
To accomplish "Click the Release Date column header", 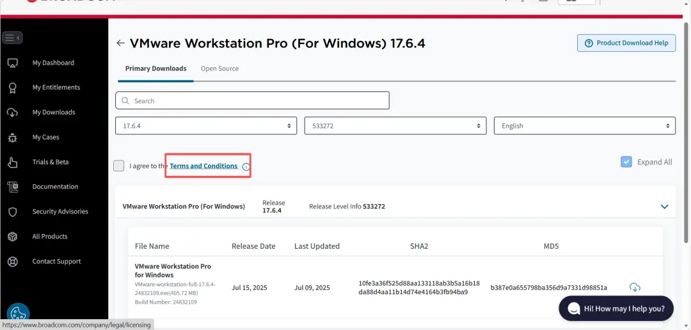I will coord(253,246).
